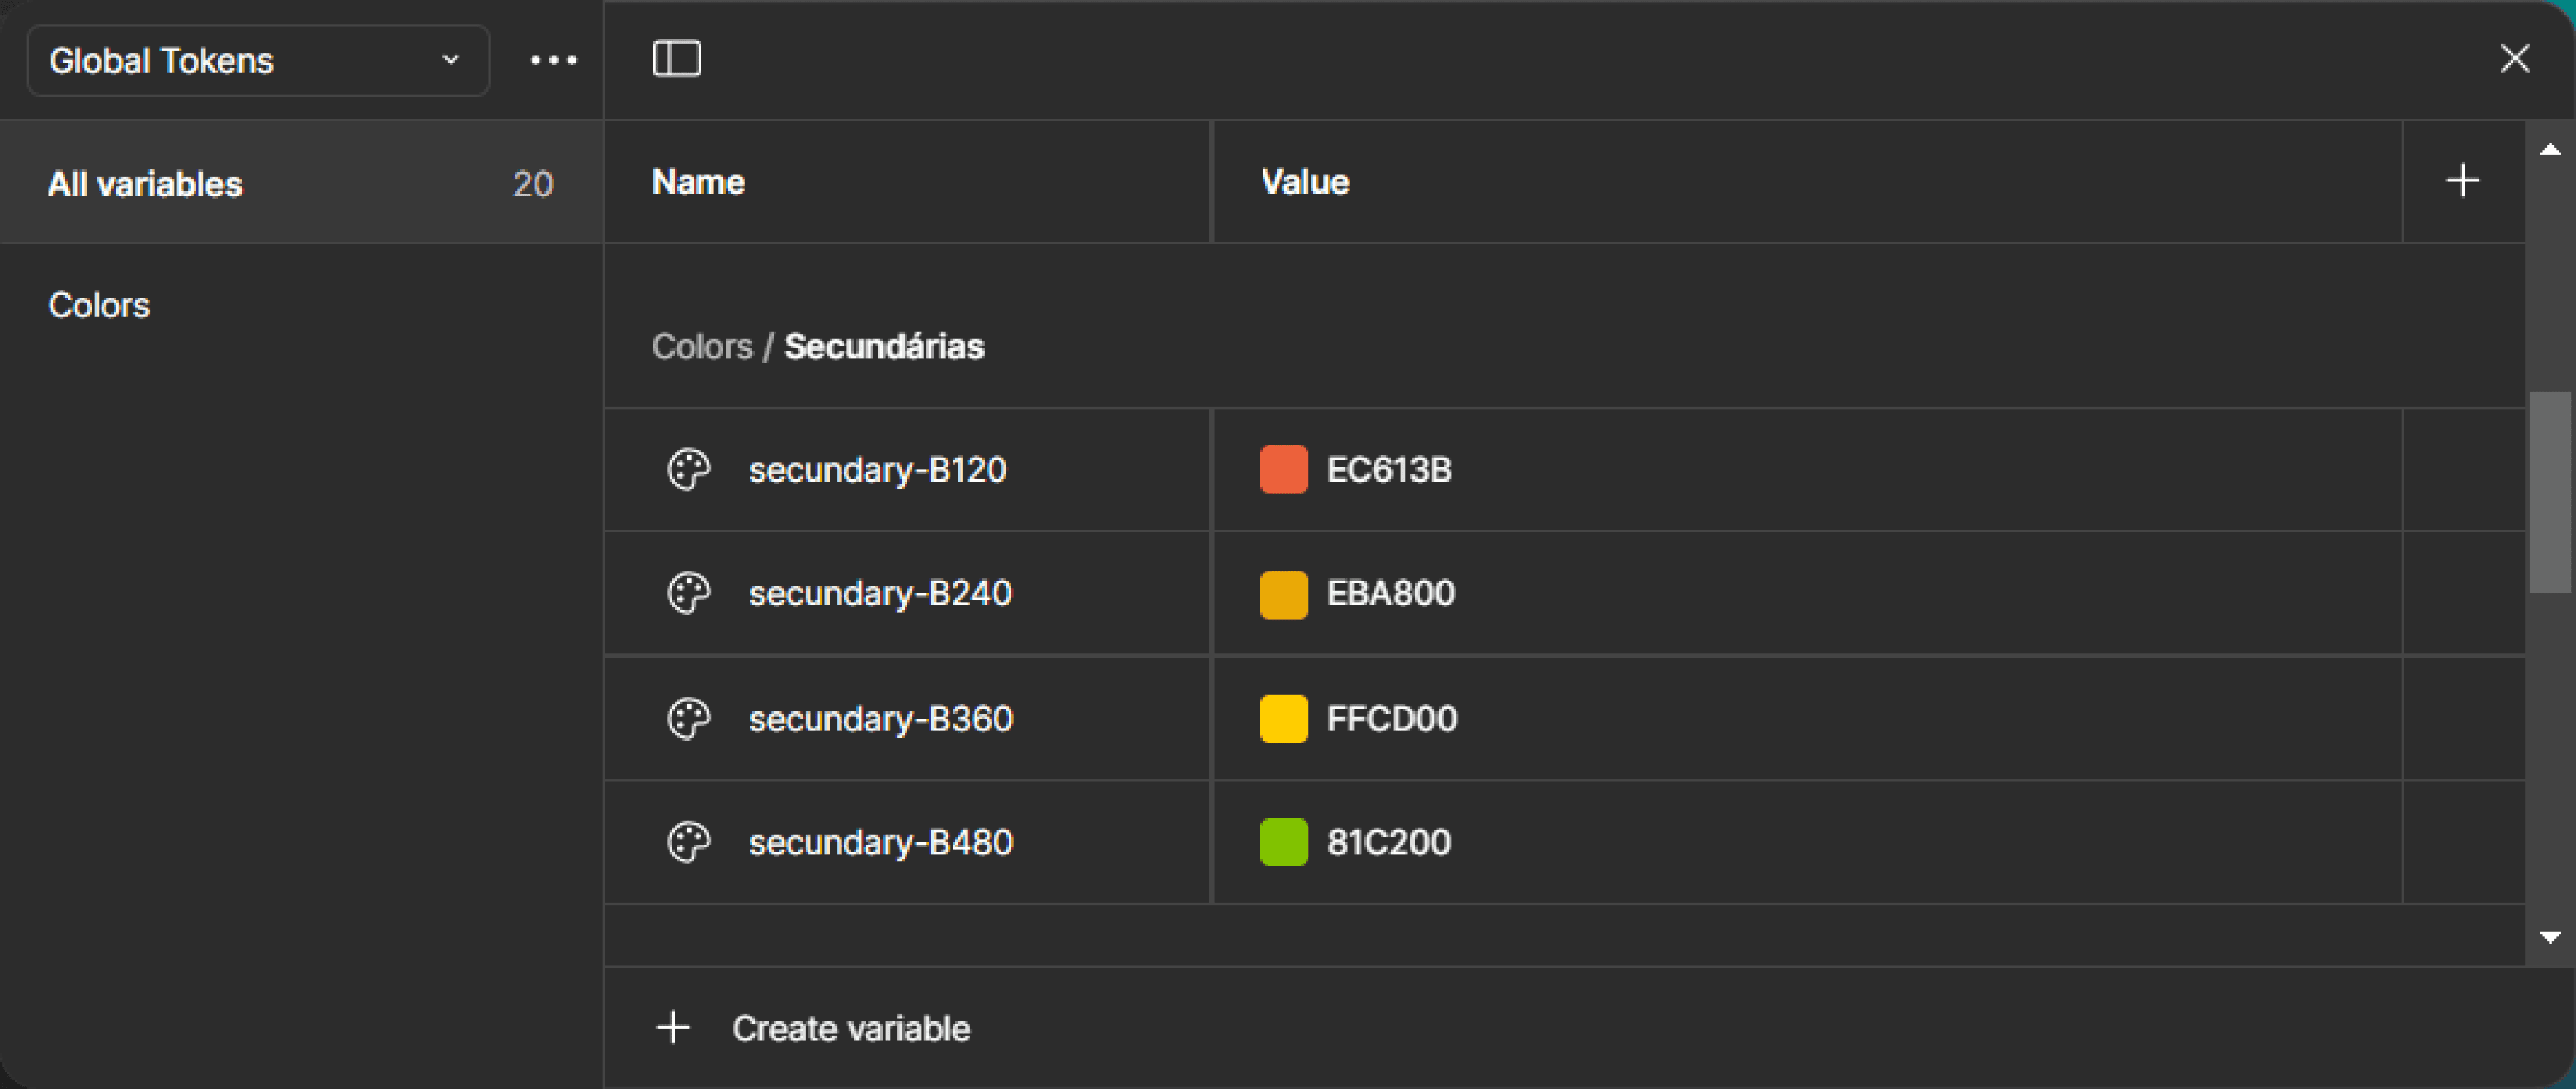Screen dimensions: 2576x1089
Task: Click the palette icon for secundary-B360
Action: point(689,718)
